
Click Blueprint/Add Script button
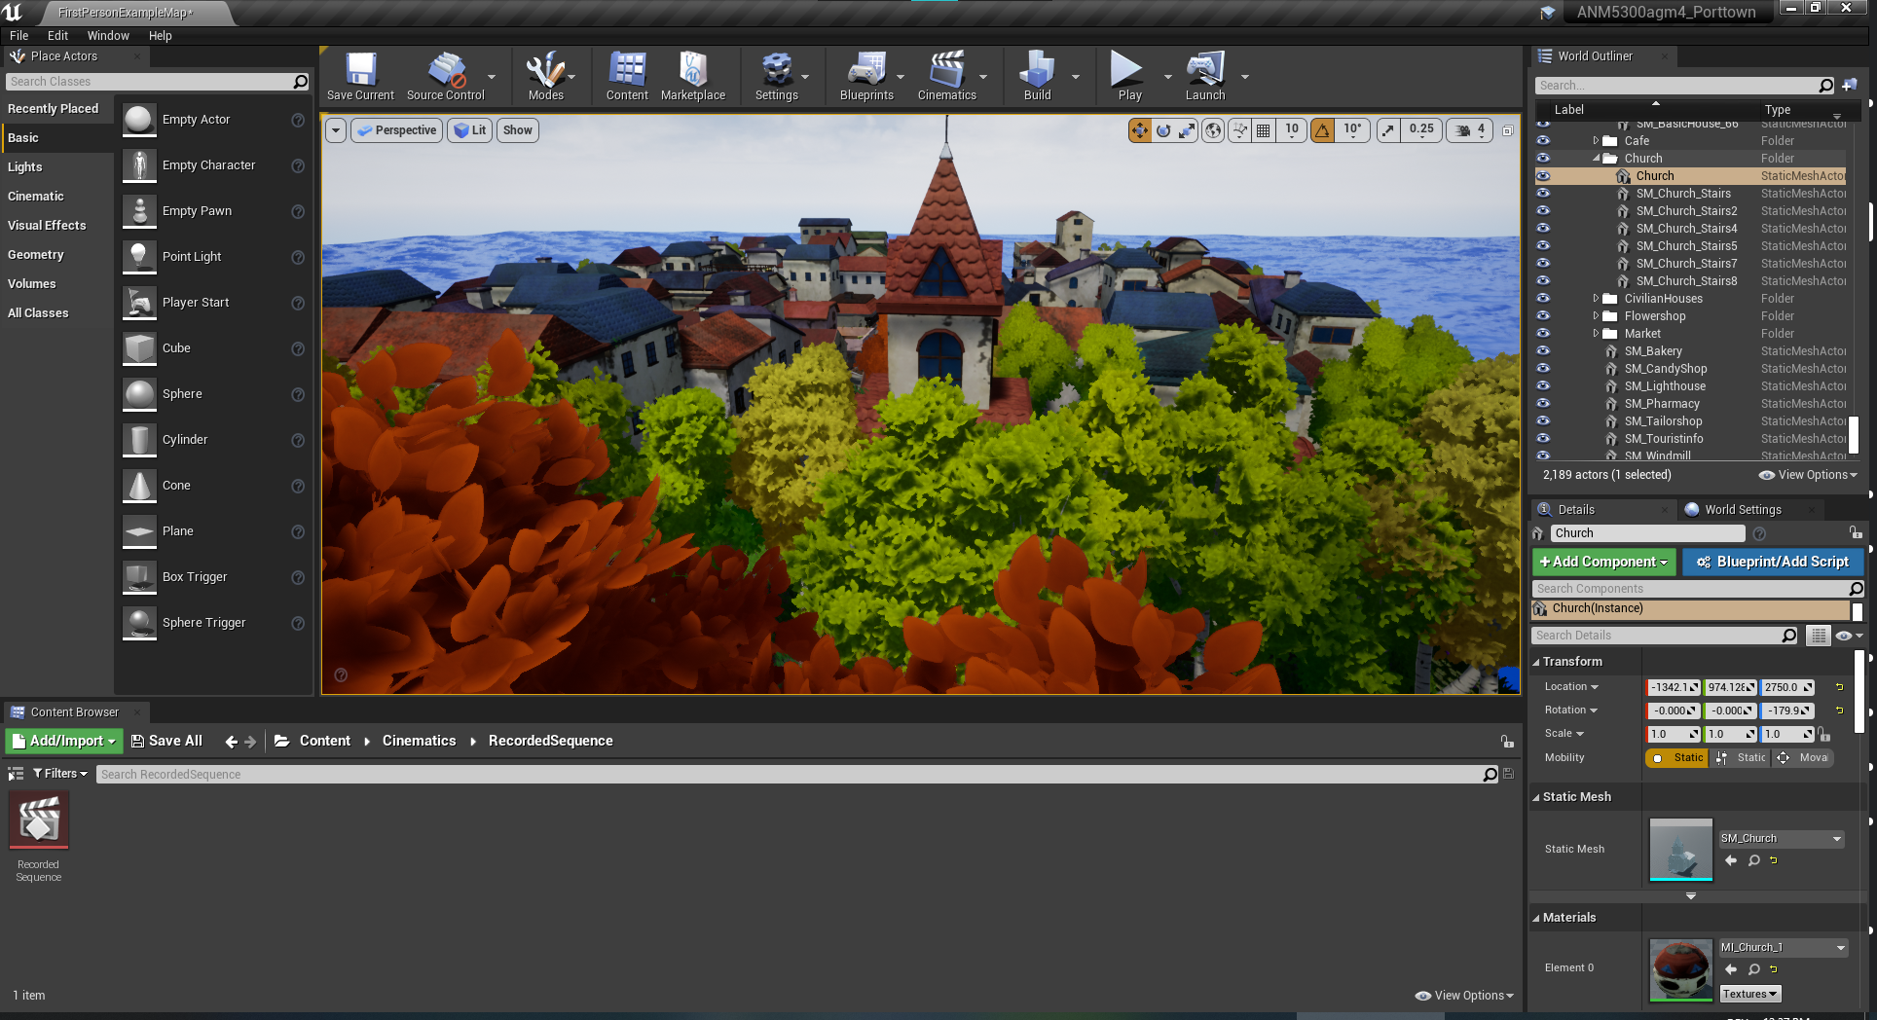(x=1772, y=563)
